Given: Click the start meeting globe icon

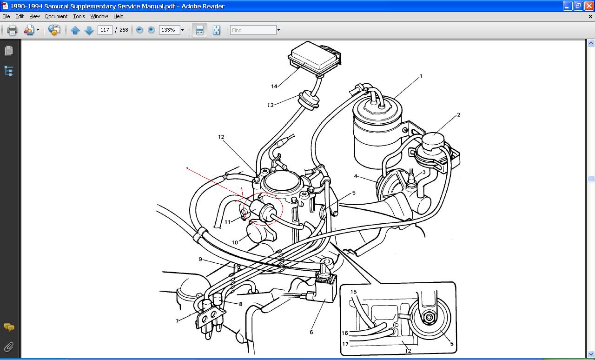Looking at the screenshot, I should click(54, 30).
